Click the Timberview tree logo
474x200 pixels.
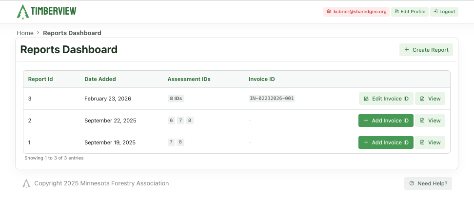[22, 12]
